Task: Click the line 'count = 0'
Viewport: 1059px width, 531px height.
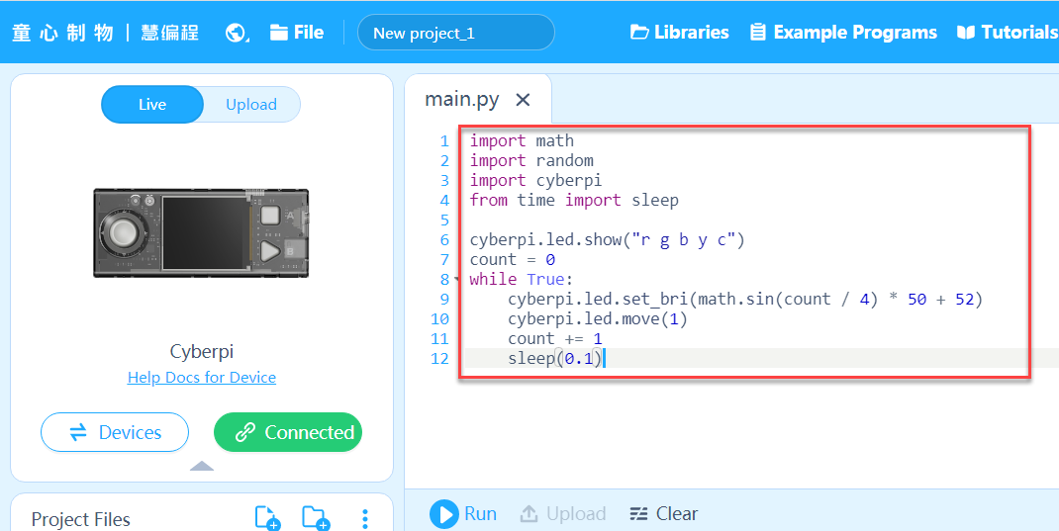Action: (513, 260)
